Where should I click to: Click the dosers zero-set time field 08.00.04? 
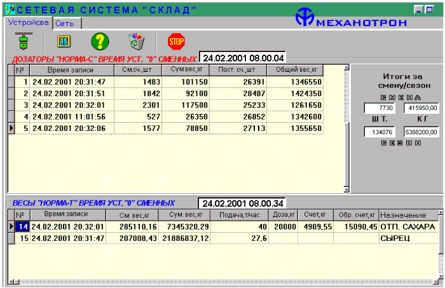[x=243, y=58]
